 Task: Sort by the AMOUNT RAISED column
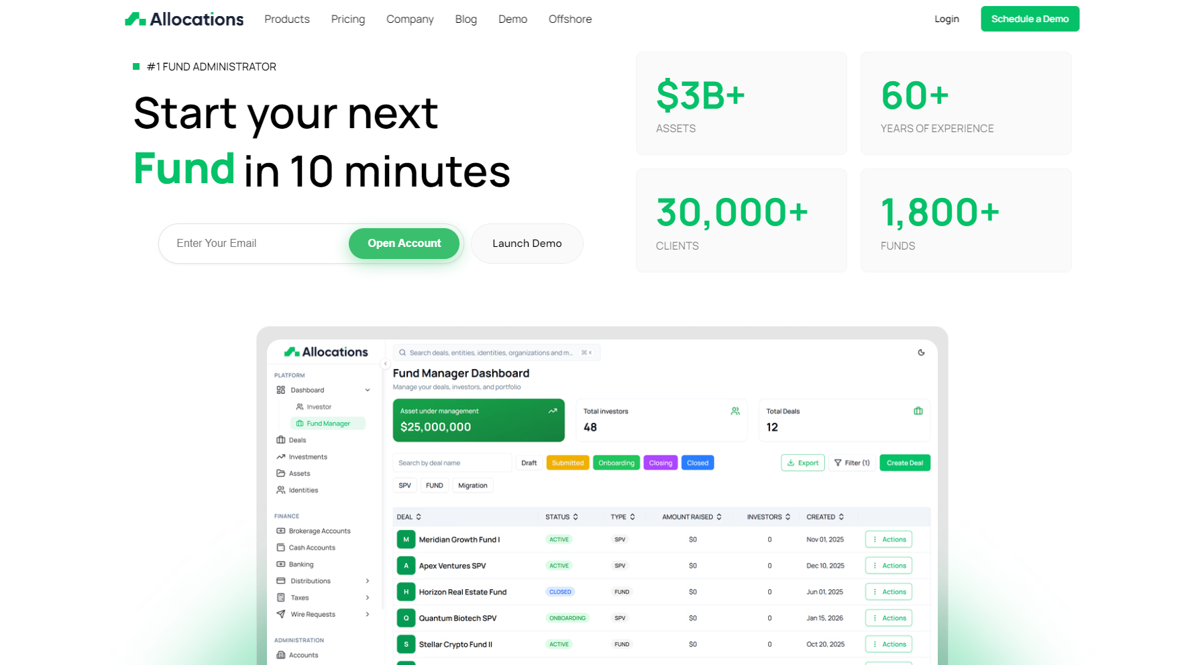(x=692, y=517)
